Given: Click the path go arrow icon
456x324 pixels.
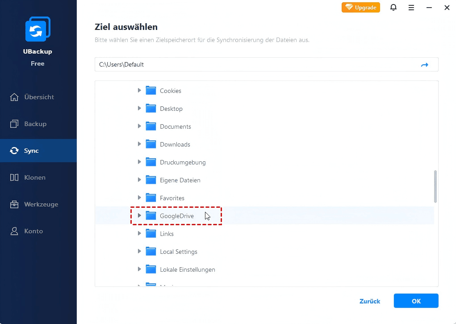Looking at the screenshot, I should coord(424,65).
